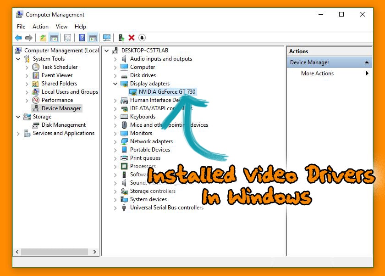The height and width of the screenshot is (276, 385).
Task: Toggle the show/hide console tree button
Action: click(x=54, y=38)
